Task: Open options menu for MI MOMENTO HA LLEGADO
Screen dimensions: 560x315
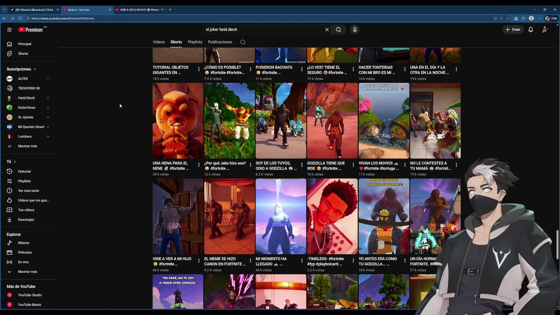Action: [301, 261]
